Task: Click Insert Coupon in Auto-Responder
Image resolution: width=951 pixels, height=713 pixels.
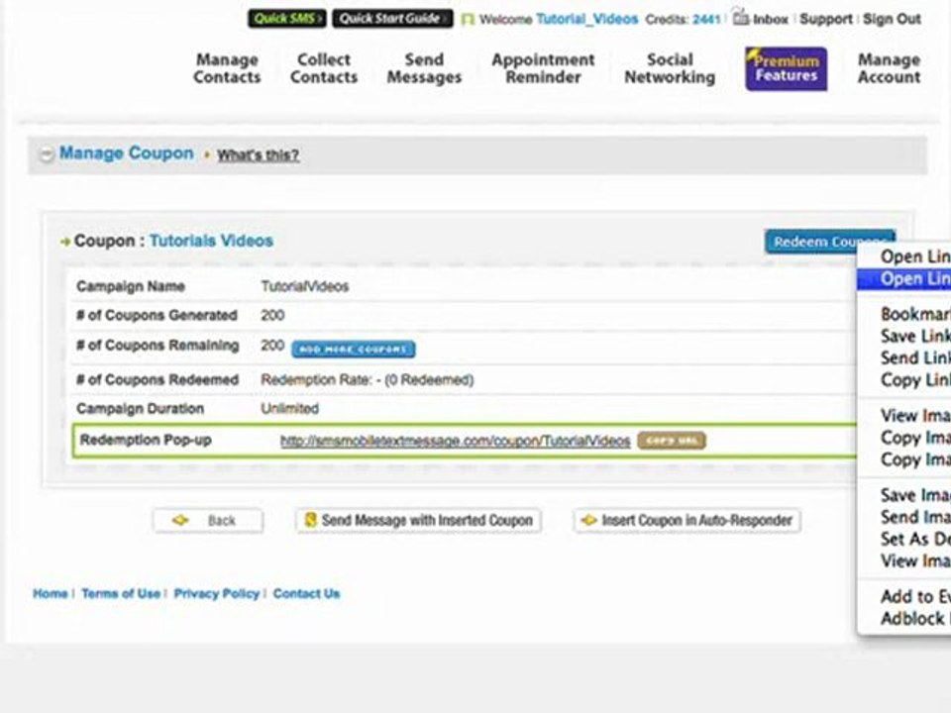Action: pyautogui.click(x=687, y=520)
